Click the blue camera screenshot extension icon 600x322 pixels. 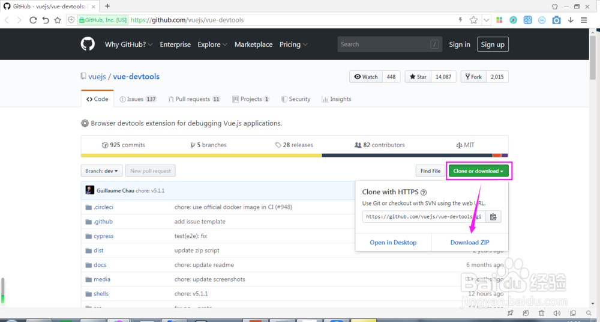tap(556, 20)
